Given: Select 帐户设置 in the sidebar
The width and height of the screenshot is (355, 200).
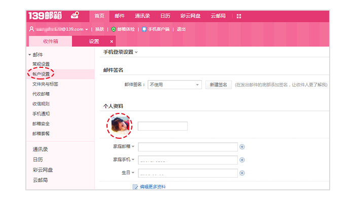Looking at the screenshot, I should click(41, 74).
